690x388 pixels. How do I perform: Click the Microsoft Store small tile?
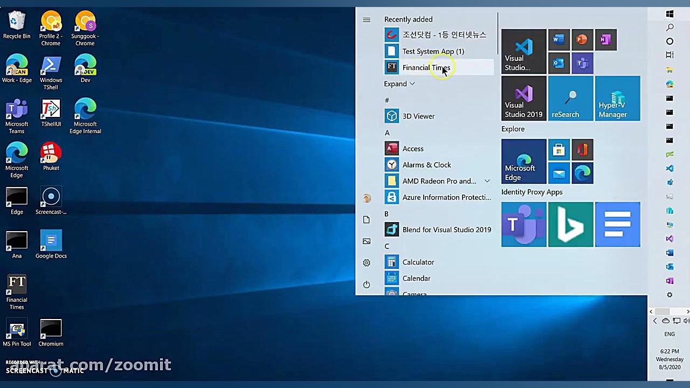(x=558, y=150)
